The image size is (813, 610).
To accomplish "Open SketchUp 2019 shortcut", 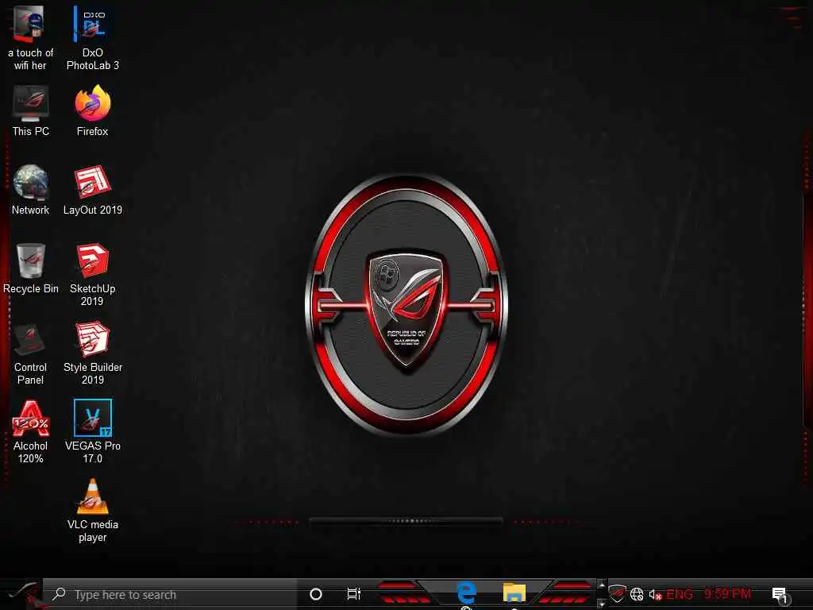I will (x=92, y=274).
